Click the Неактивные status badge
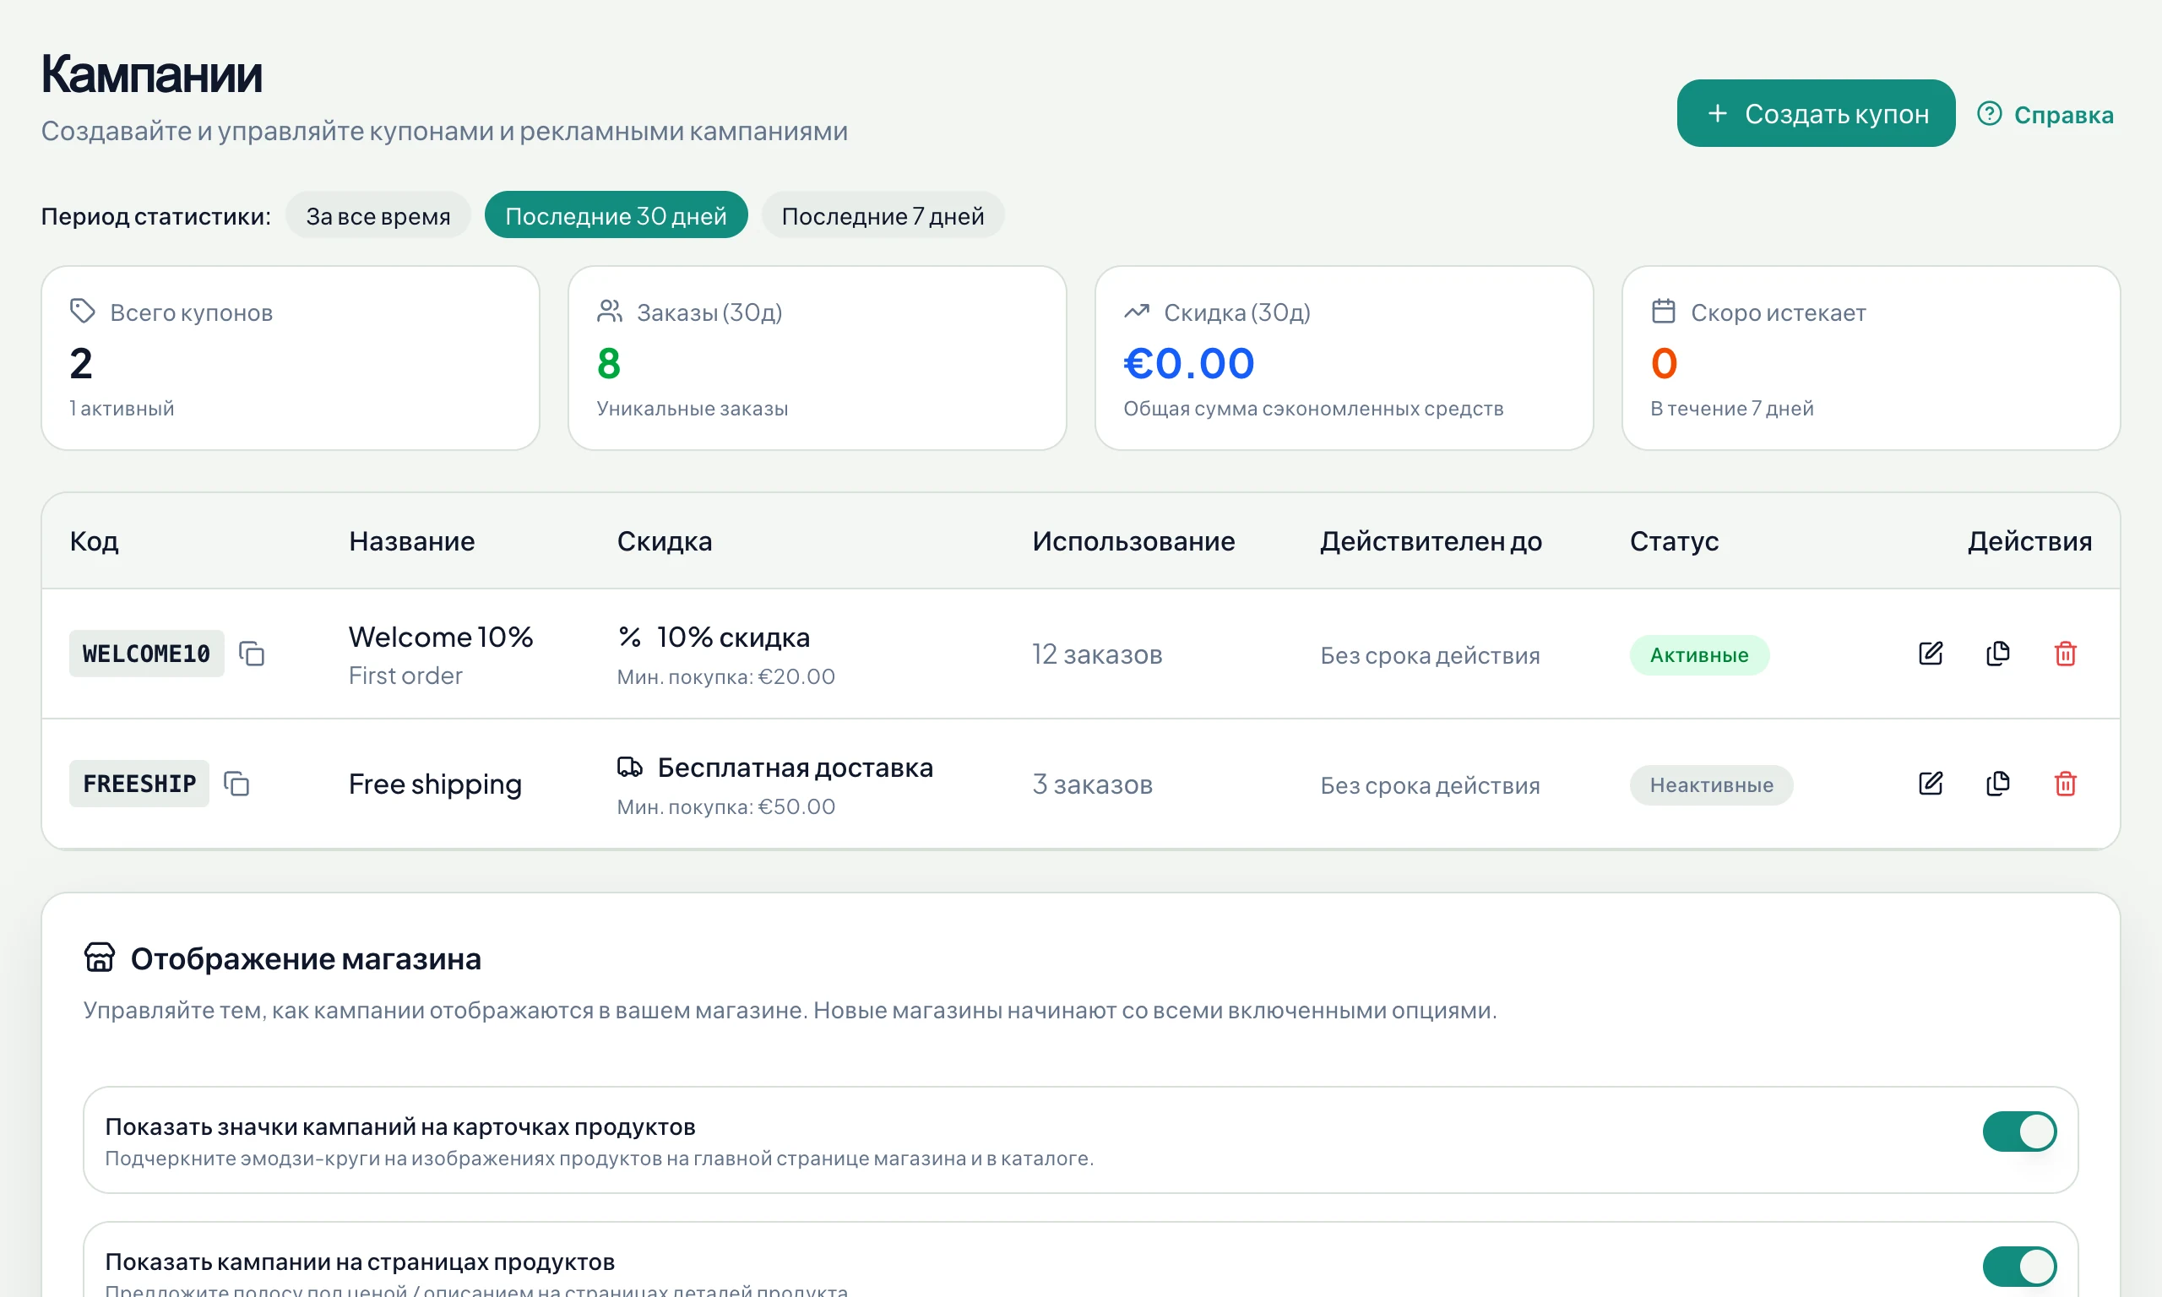The width and height of the screenshot is (2162, 1297). click(x=1711, y=784)
